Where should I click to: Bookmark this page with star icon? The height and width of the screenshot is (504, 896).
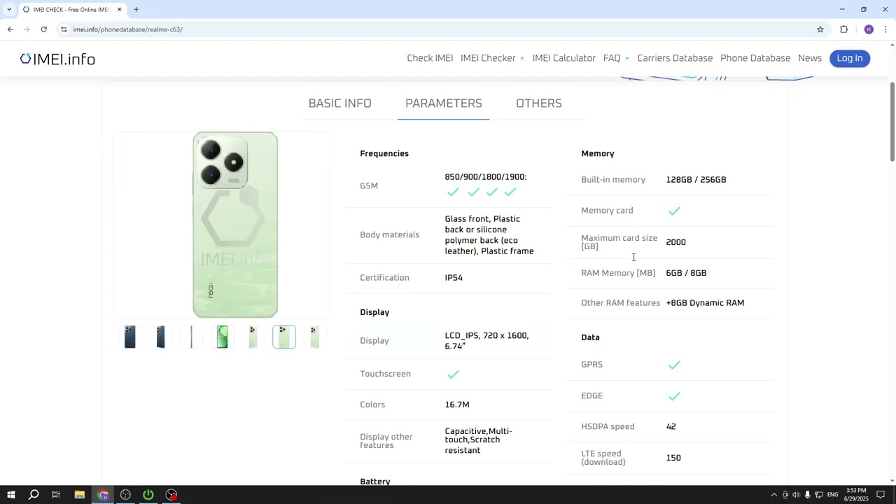click(820, 29)
